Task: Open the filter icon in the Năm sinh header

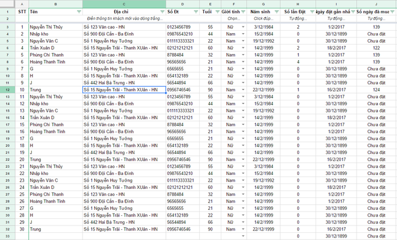Action: [277, 12]
